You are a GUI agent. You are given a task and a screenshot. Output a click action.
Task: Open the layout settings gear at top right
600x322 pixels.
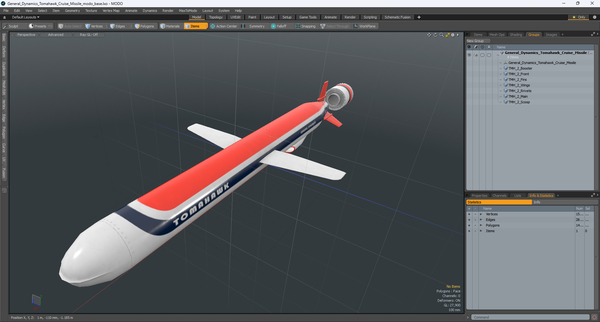[x=594, y=17]
